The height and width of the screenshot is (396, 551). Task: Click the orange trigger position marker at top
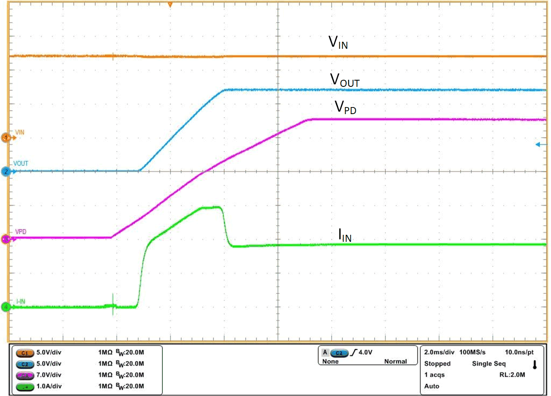point(170,5)
